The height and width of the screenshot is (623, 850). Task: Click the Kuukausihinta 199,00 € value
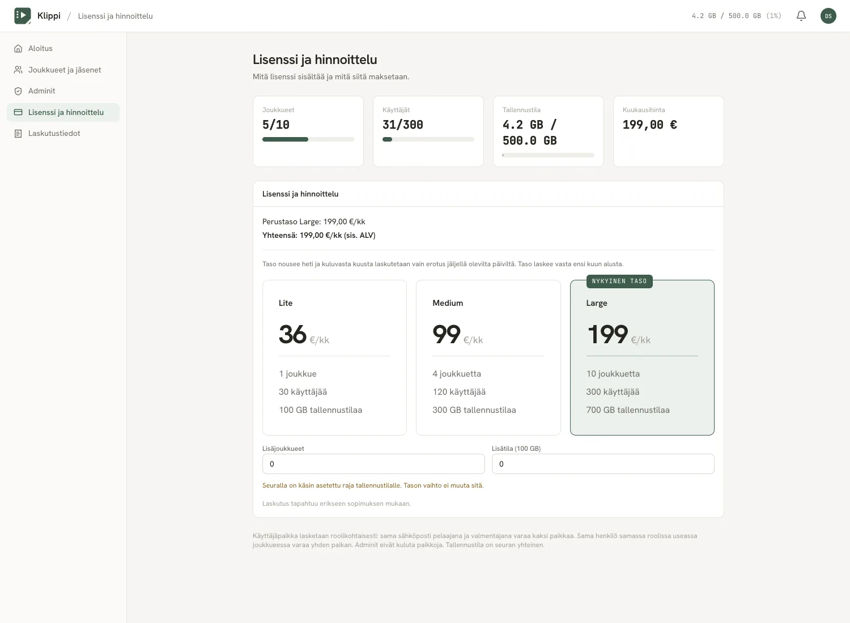point(650,125)
